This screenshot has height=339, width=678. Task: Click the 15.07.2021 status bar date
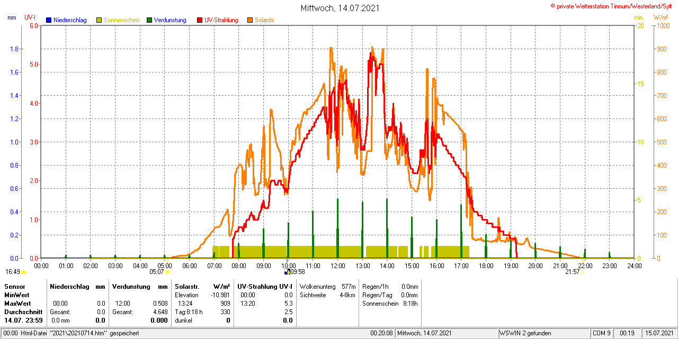[658, 333]
